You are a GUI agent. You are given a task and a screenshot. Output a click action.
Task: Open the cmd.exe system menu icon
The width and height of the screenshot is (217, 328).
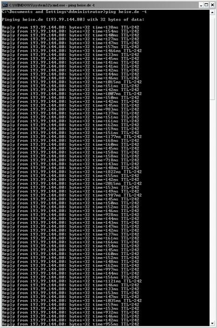coord(5,5)
